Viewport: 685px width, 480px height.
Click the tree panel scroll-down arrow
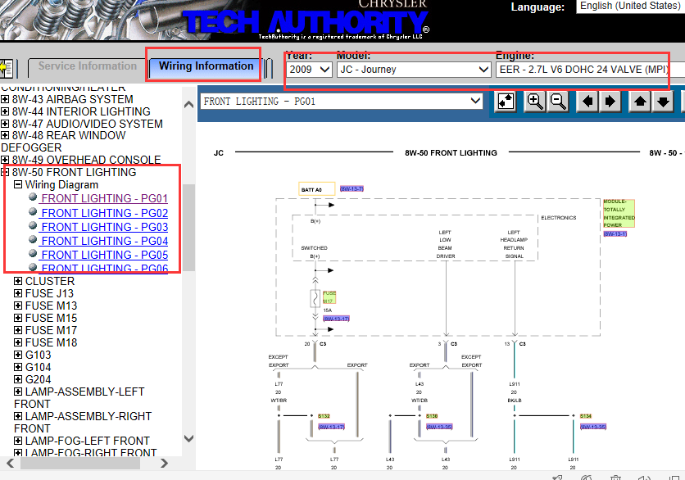tap(188, 438)
